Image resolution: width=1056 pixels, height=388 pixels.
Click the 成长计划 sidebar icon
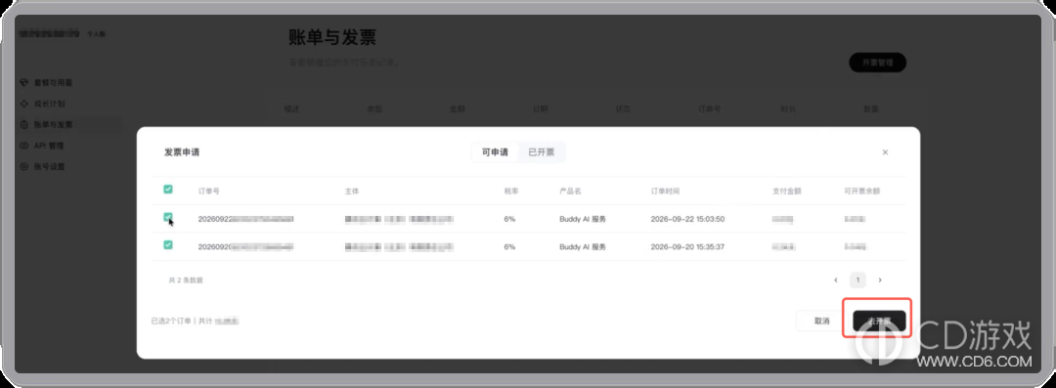24,104
